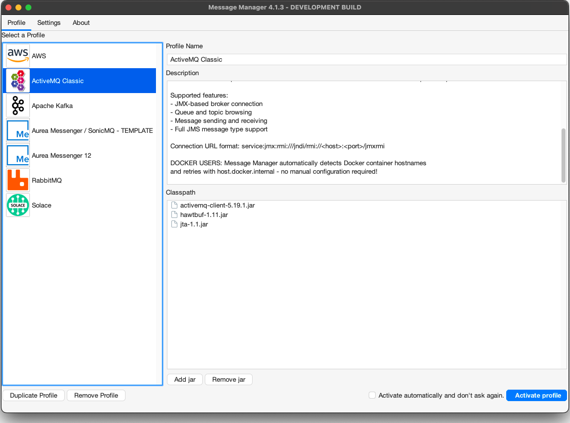The width and height of the screenshot is (570, 423).
Task: Click inside the Profile Name field
Action: (x=366, y=59)
